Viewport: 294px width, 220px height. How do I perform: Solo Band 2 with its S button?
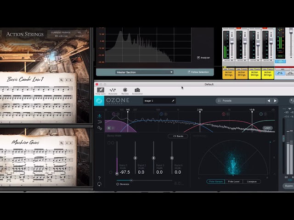pyautogui.click(x=165, y=114)
